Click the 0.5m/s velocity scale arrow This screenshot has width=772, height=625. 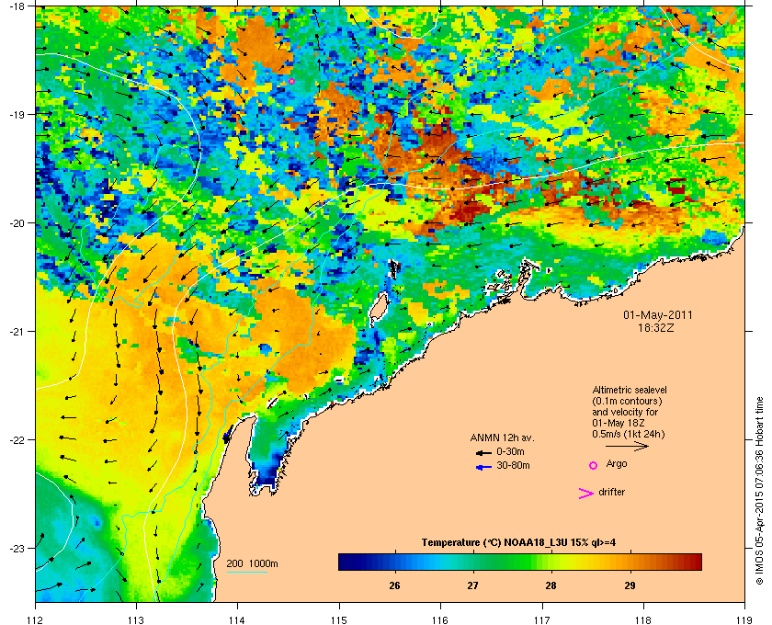(x=627, y=447)
